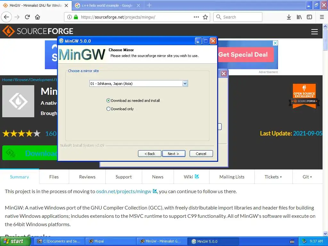Open the Firefox hamburger menu
This screenshot has width=328, height=246.
point(322,17)
